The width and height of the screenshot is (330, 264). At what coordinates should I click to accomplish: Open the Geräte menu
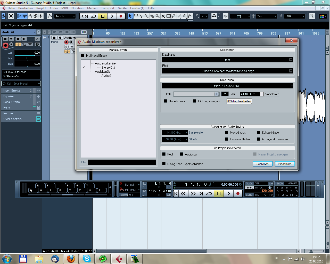click(x=122, y=8)
